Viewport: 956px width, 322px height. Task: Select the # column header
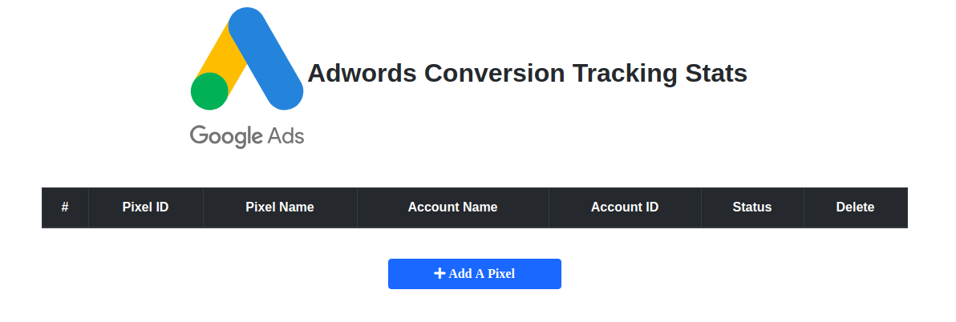tap(65, 207)
